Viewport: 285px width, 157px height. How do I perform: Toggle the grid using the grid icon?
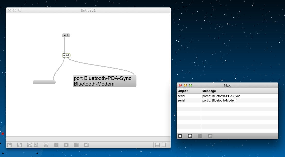click(x=76, y=145)
